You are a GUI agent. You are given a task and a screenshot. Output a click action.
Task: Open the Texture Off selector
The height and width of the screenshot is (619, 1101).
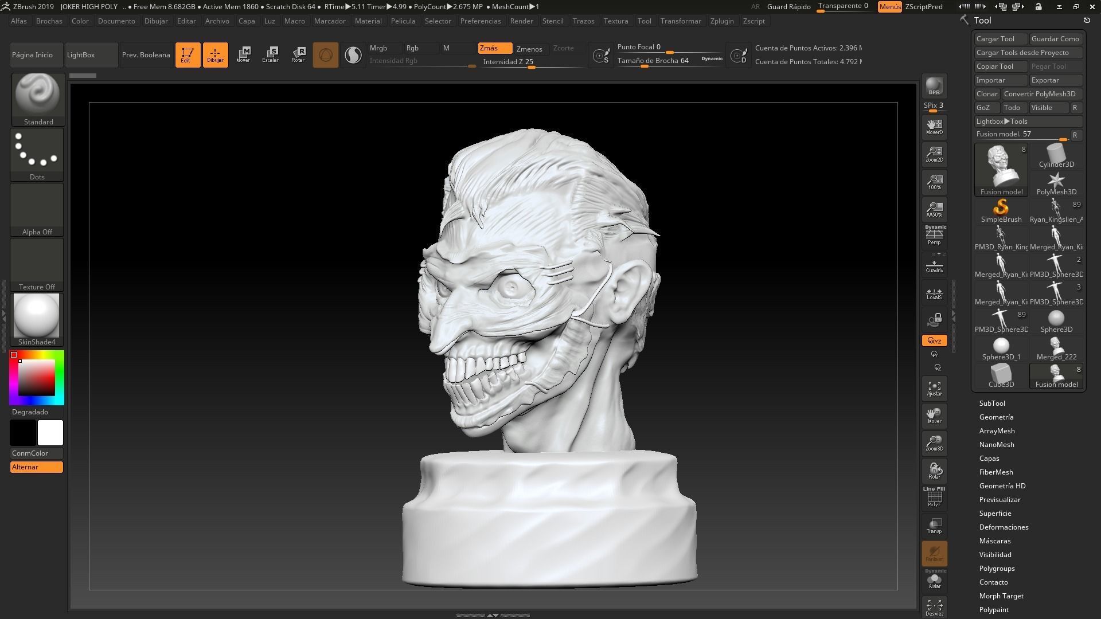click(37, 265)
